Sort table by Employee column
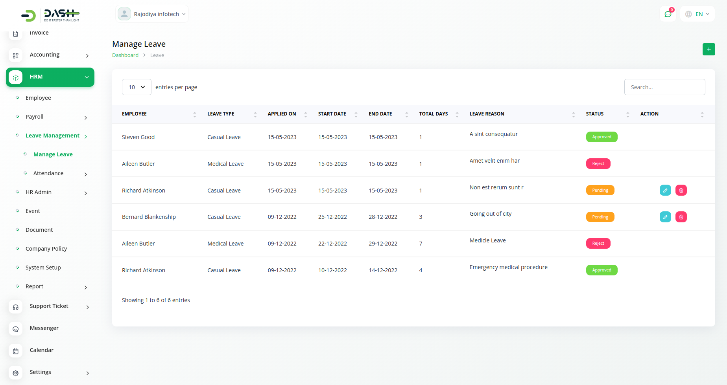This screenshot has width=727, height=385. coord(194,114)
